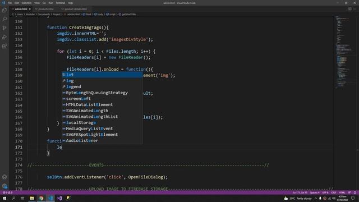This screenshot has width=359, height=202.
Task: Open the Manage gear icon
Action: click(4, 186)
